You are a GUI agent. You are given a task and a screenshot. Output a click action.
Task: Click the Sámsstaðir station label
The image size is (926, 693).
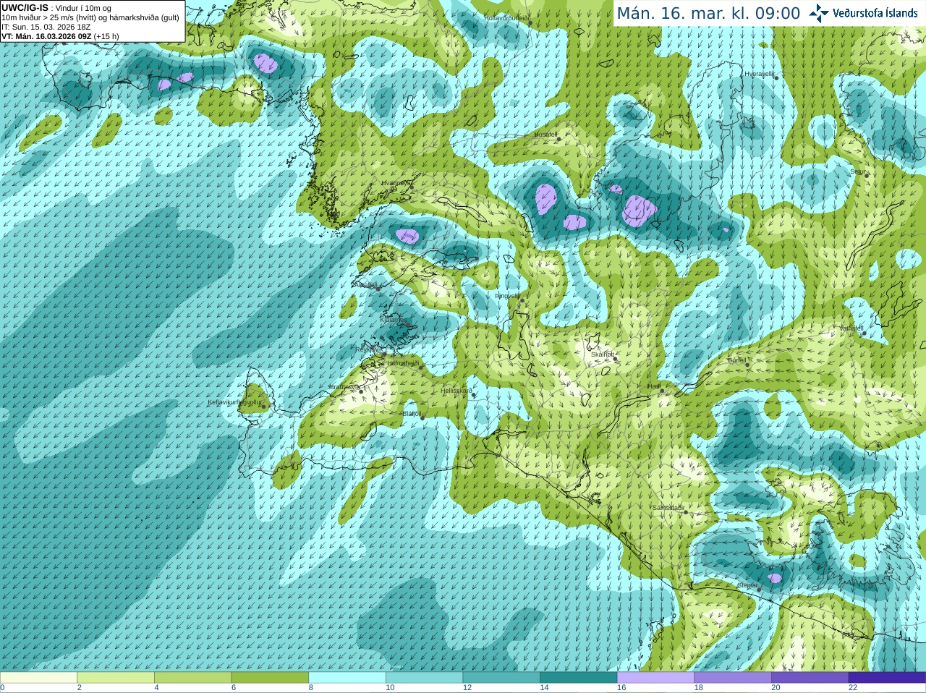(668, 508)
